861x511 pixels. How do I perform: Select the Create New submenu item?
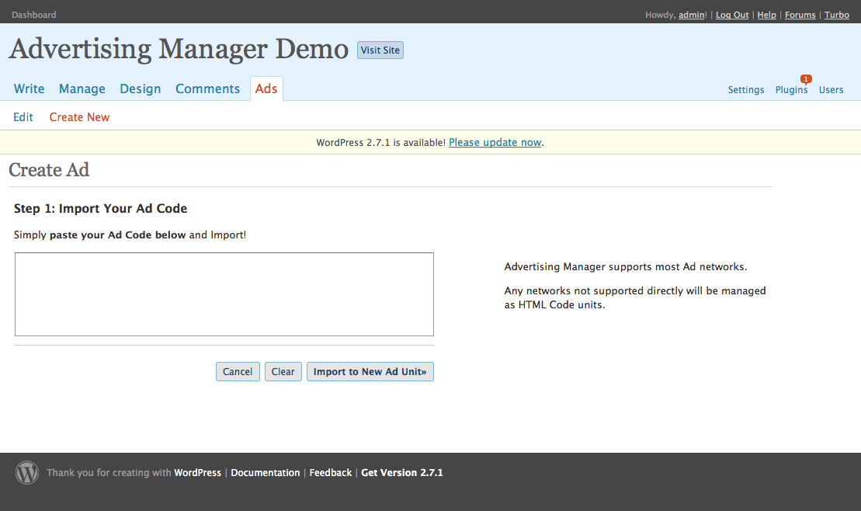(79, 117)
